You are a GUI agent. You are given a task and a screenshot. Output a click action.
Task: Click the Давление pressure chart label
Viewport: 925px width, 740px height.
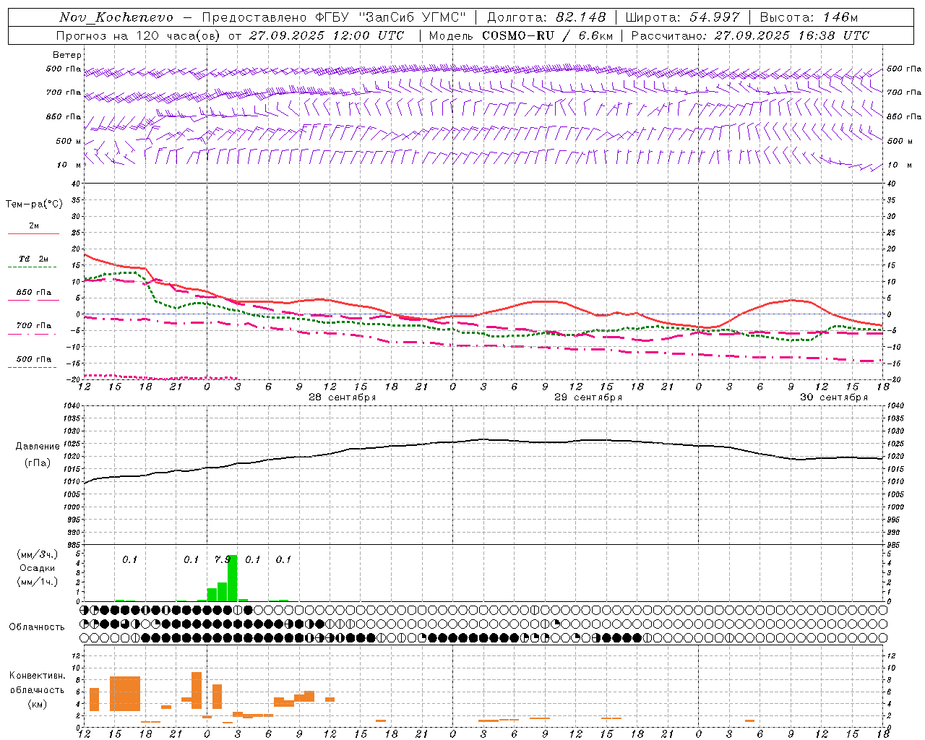[x=38, y=447]
